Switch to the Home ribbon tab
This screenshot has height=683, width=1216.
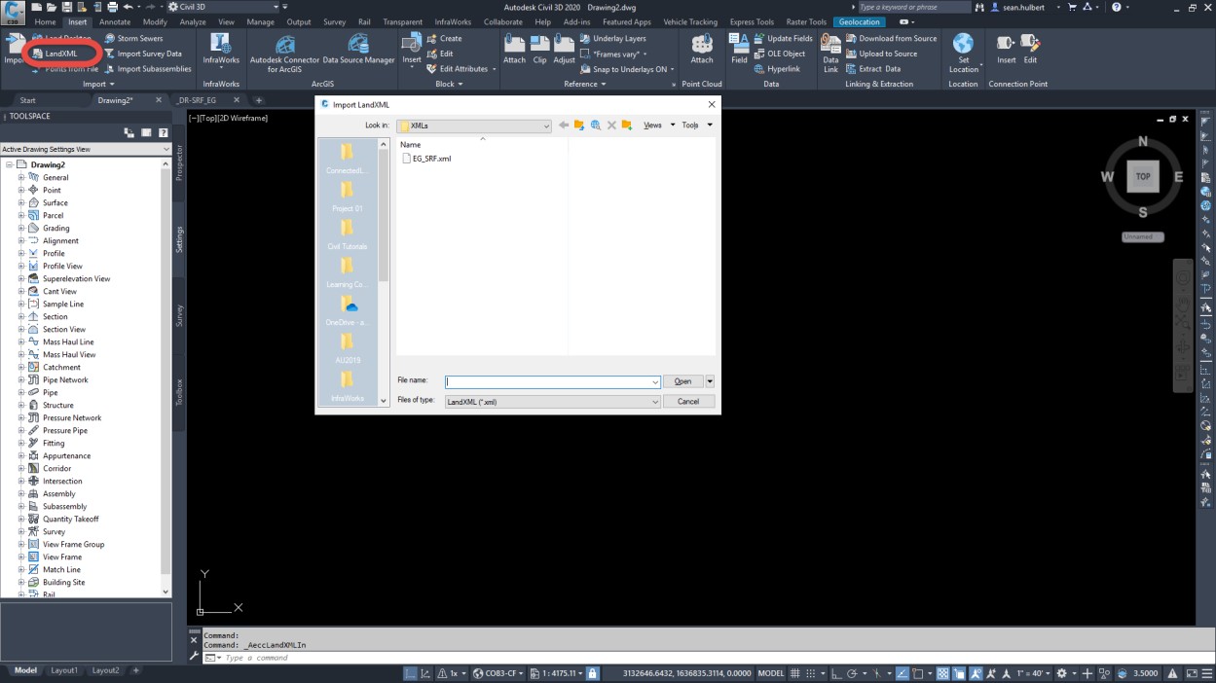coord(46,21)
